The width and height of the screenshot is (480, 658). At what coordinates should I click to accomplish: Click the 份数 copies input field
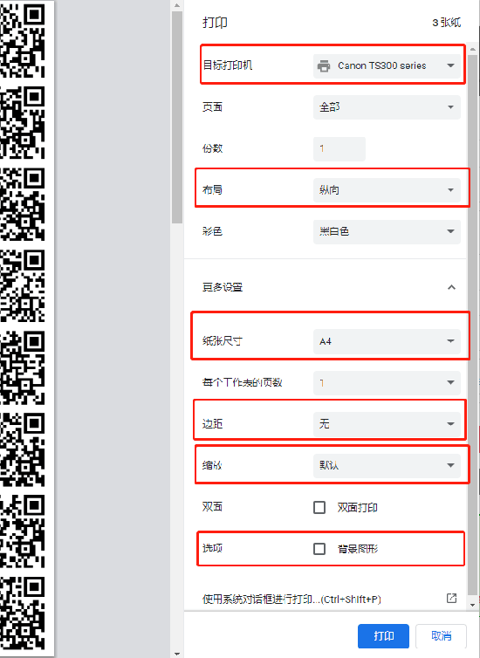(339, 148)
